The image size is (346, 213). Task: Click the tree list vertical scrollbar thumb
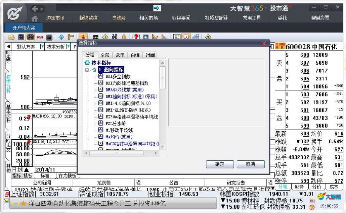[163, 77]
